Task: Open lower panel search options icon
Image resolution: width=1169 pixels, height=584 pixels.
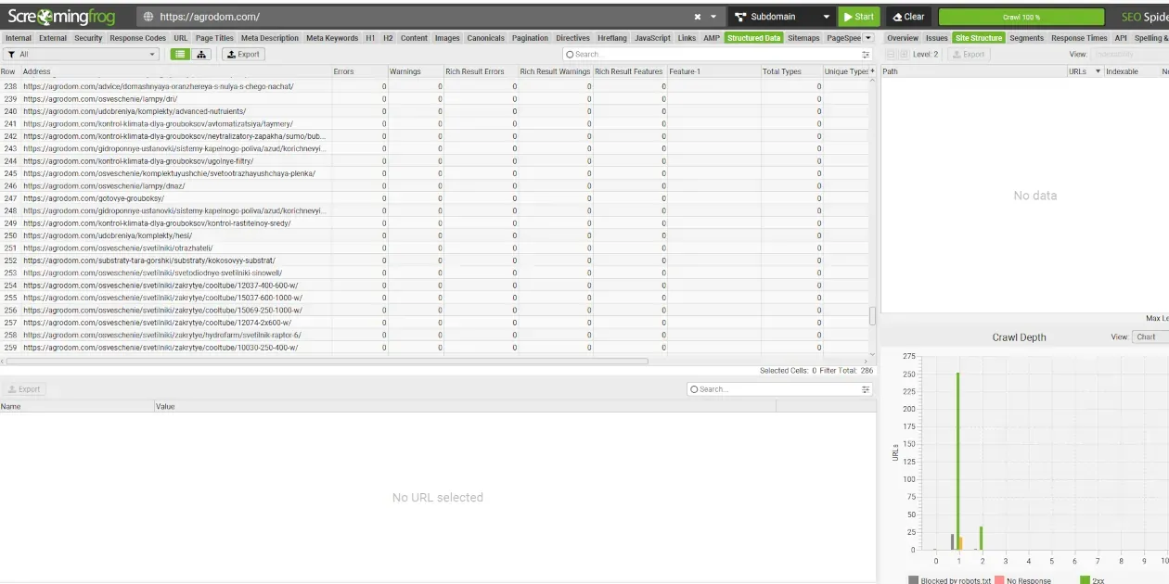Action: (x=867, y=389)
